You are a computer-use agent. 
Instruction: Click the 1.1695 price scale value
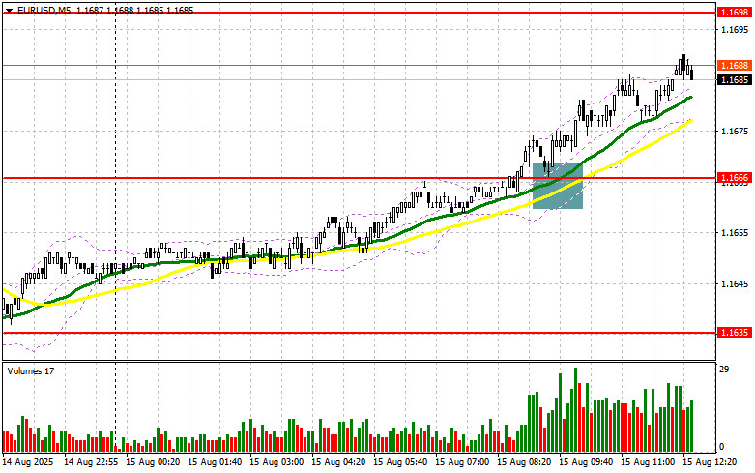[x=735, y=30]
